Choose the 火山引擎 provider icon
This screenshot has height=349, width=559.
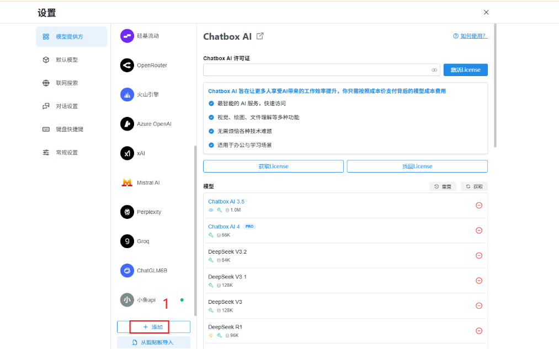127,94
